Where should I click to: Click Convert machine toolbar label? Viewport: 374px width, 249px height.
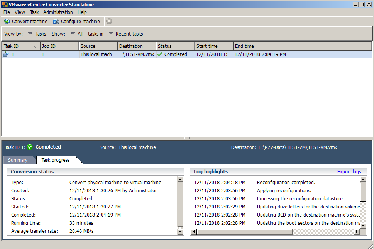click(30, 22)
